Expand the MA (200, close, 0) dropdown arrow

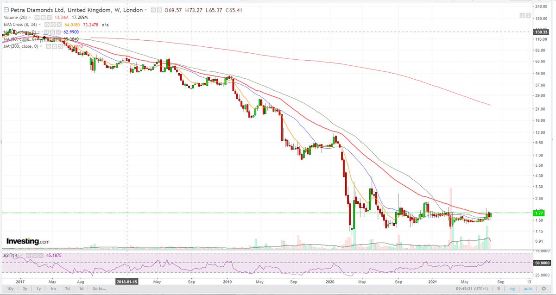(41, 46)
